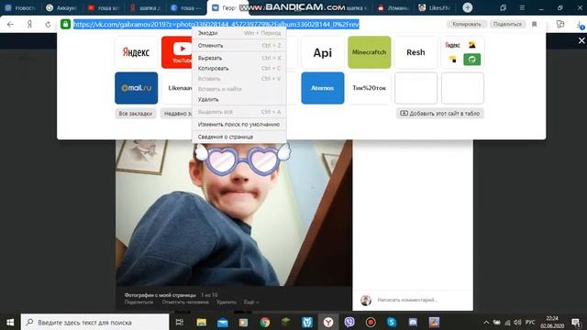587x330 pixels.
Task: Select Отменить in the context menu
Action: tap(239, 45)
